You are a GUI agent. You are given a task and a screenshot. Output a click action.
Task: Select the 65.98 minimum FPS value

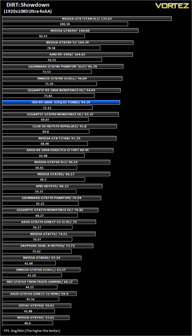[43, 156]
